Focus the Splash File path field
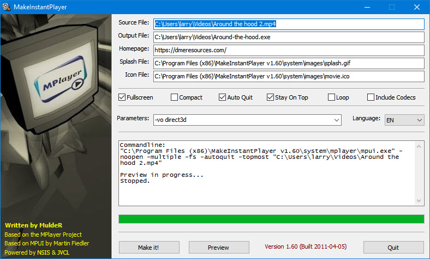Image resolution: width=430 pixels, height=259 pixels. click(x=288, y=63)
